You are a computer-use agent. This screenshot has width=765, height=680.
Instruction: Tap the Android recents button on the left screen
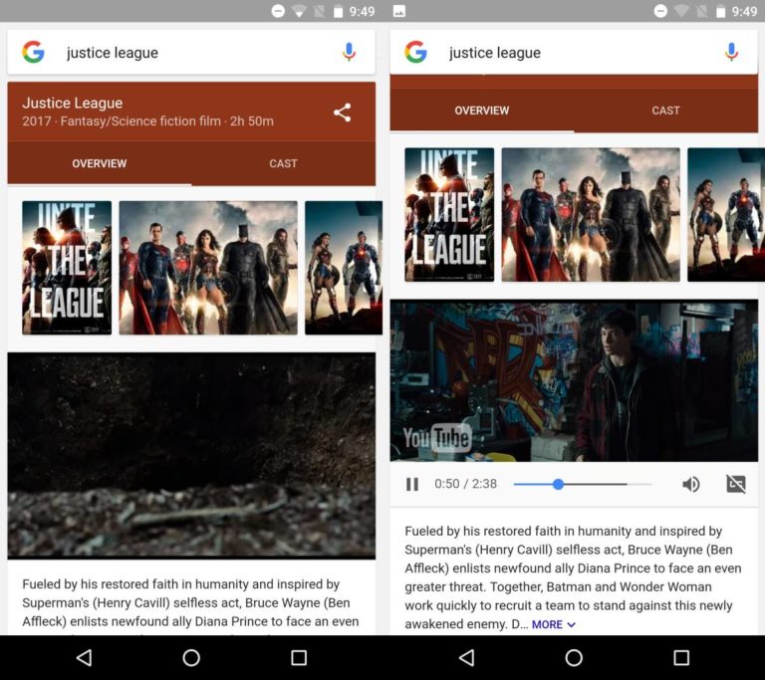[x=299, y=657]
